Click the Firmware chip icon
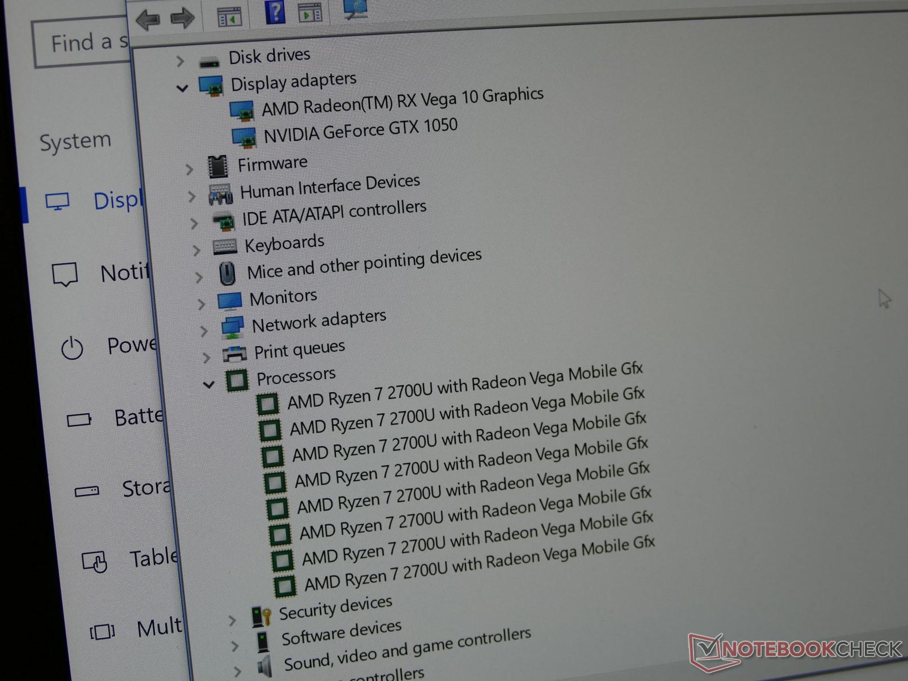The width and height of the screenshot is (908, 681). click(218, 167)
